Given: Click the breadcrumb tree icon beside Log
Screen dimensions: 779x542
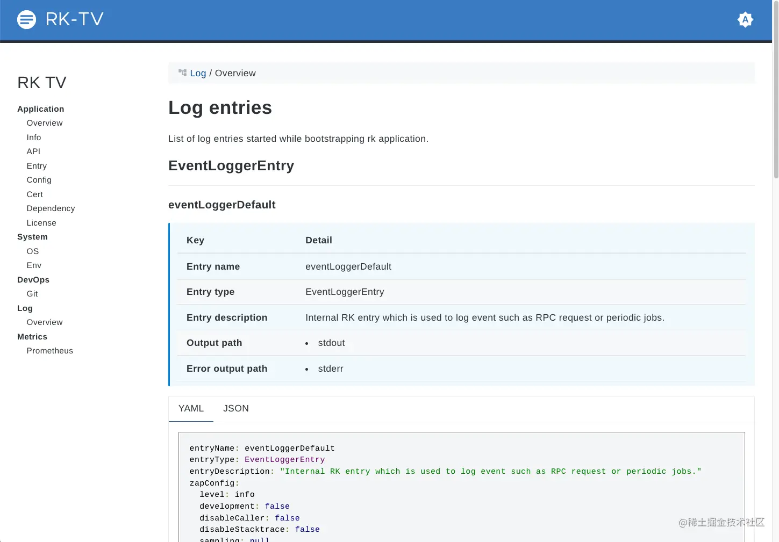Looking at the screenshot, I should click(x=182, y=73).
